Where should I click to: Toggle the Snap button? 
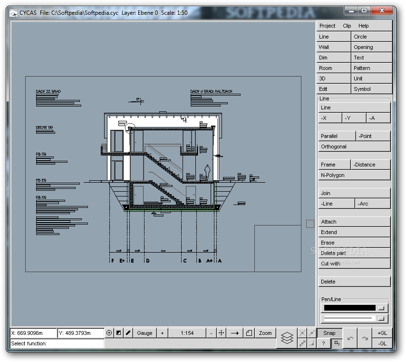click(329, 333)
